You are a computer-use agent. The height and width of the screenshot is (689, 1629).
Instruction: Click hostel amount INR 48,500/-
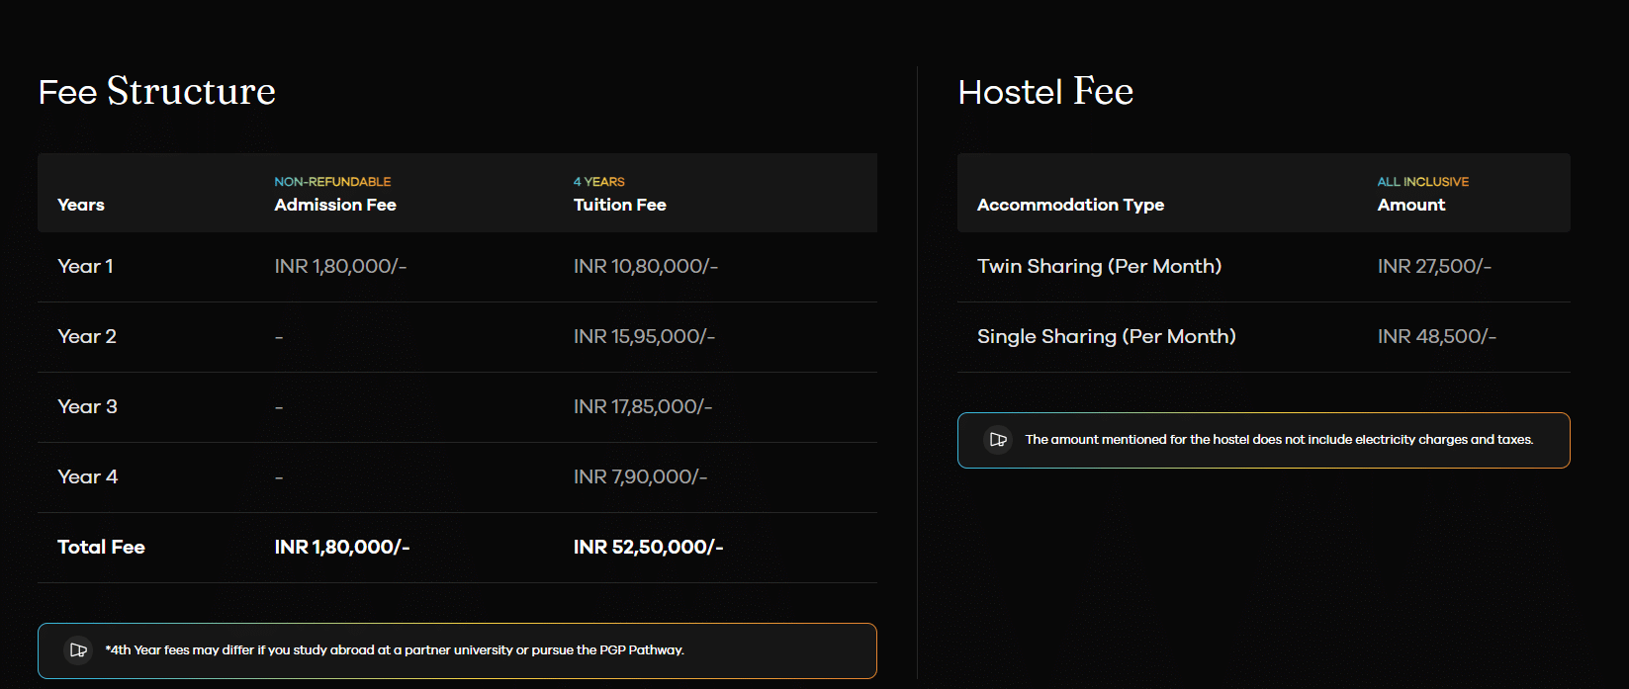1436,336
